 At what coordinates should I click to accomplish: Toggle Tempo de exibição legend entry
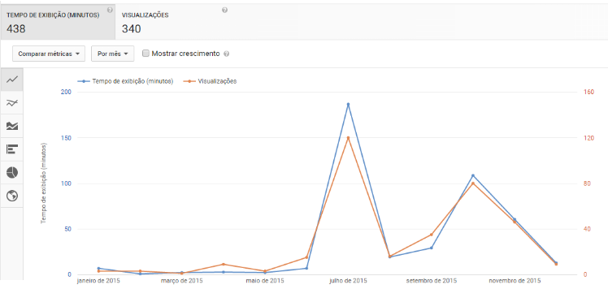[x=125, y=81]
